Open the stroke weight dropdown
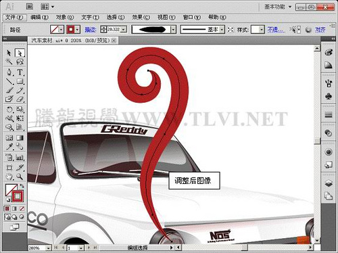Image resolution: width=338 pixels, height=253 pixels. 124,30
